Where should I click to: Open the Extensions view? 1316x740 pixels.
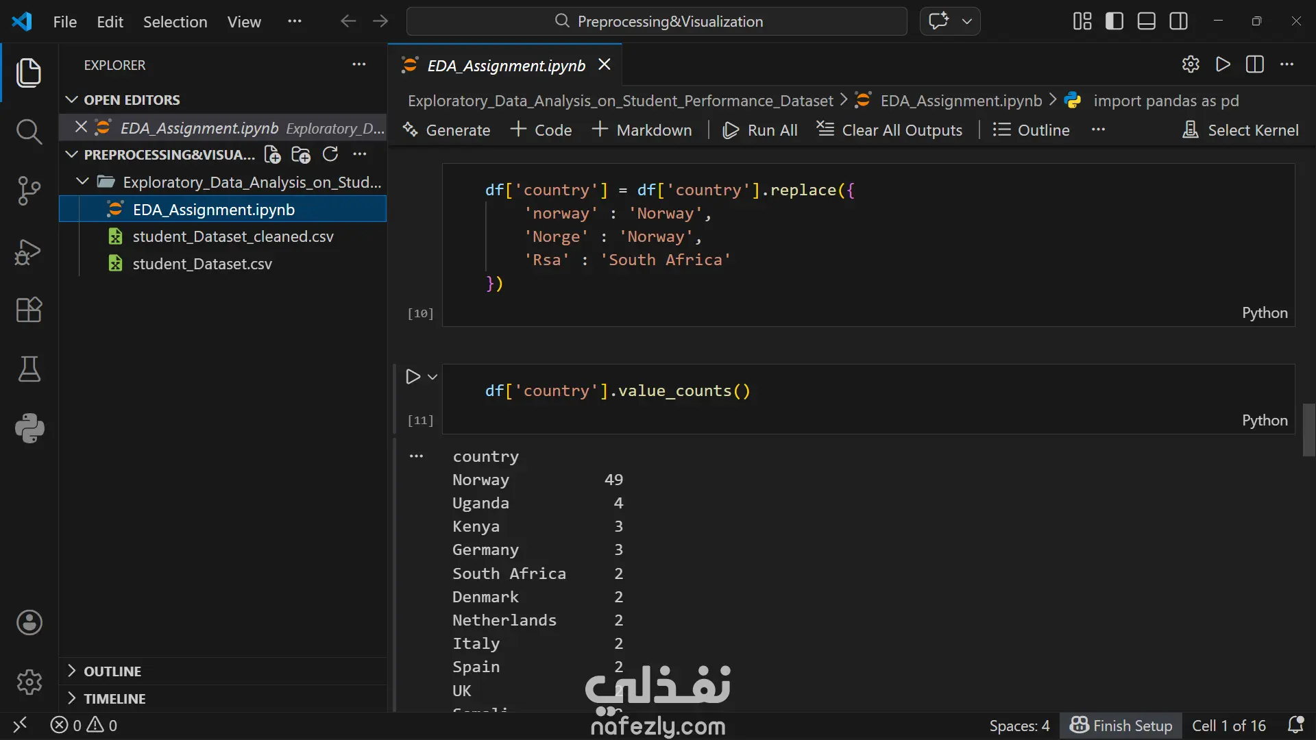(29, 310)
